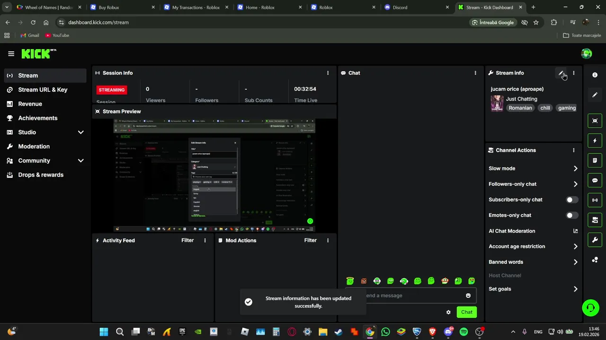Switch to the Buy Robux tab
Screen dimensions: 606x340
coord(122,8)
